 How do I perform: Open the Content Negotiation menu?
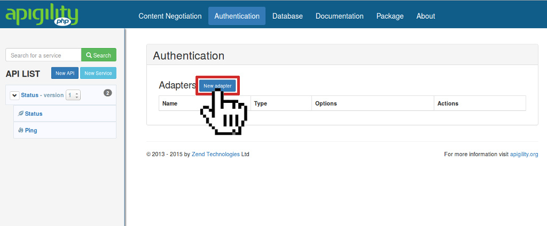[x=170, y=16]
